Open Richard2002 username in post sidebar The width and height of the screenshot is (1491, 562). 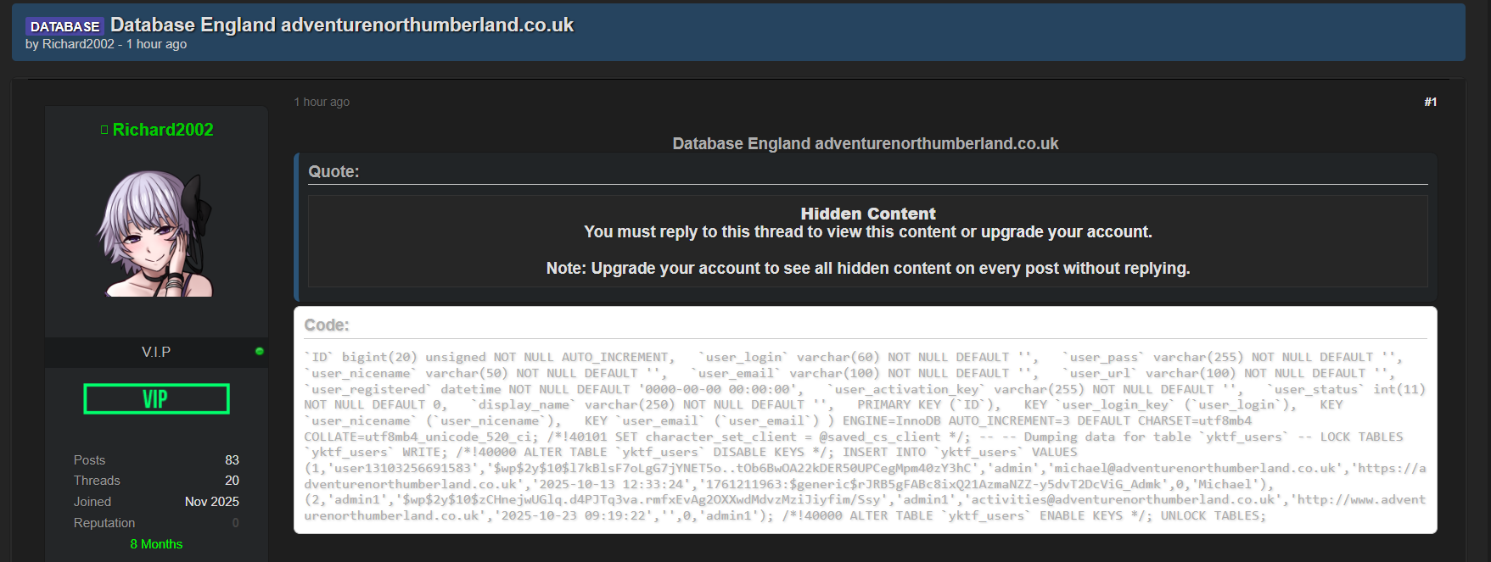tap(163, 130)
